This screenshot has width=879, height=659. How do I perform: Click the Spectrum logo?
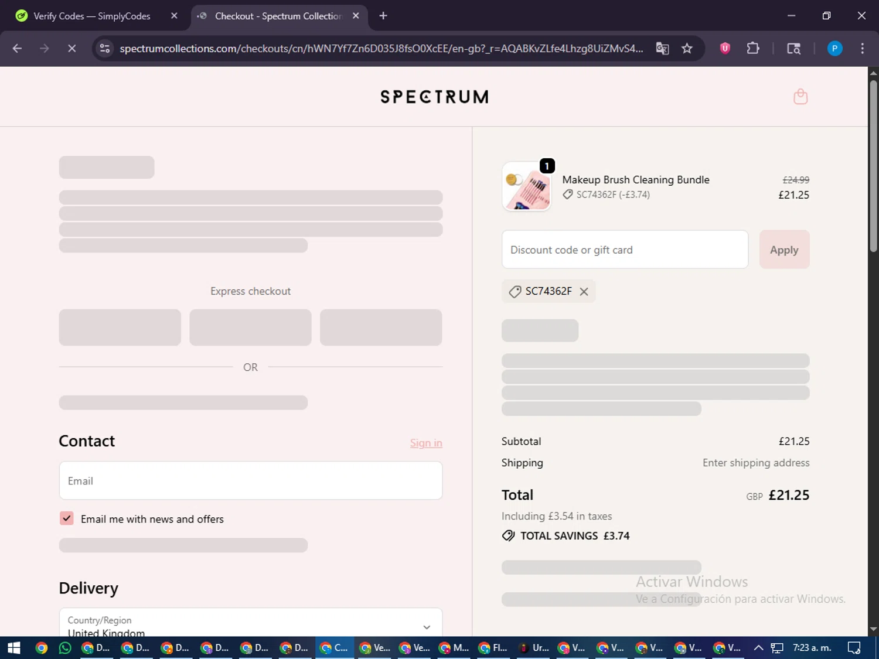[434, 97]
